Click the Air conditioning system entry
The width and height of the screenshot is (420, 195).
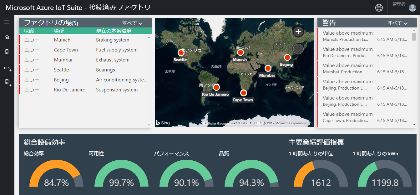click(x=121, y=80)
